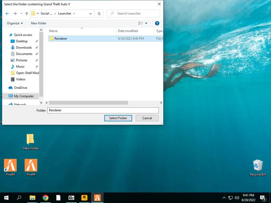Select the FiveM shortcut desktop icon
This screenshot has height=203, width=271.
coord(10,167)
